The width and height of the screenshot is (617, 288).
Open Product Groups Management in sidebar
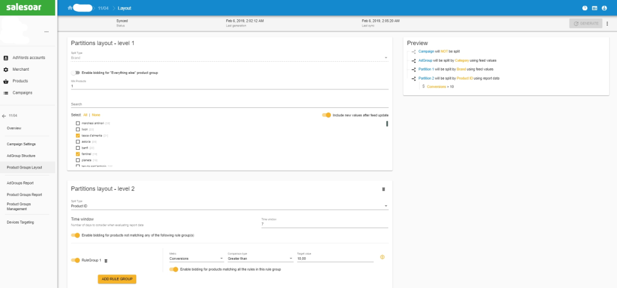tap(19, 206)
